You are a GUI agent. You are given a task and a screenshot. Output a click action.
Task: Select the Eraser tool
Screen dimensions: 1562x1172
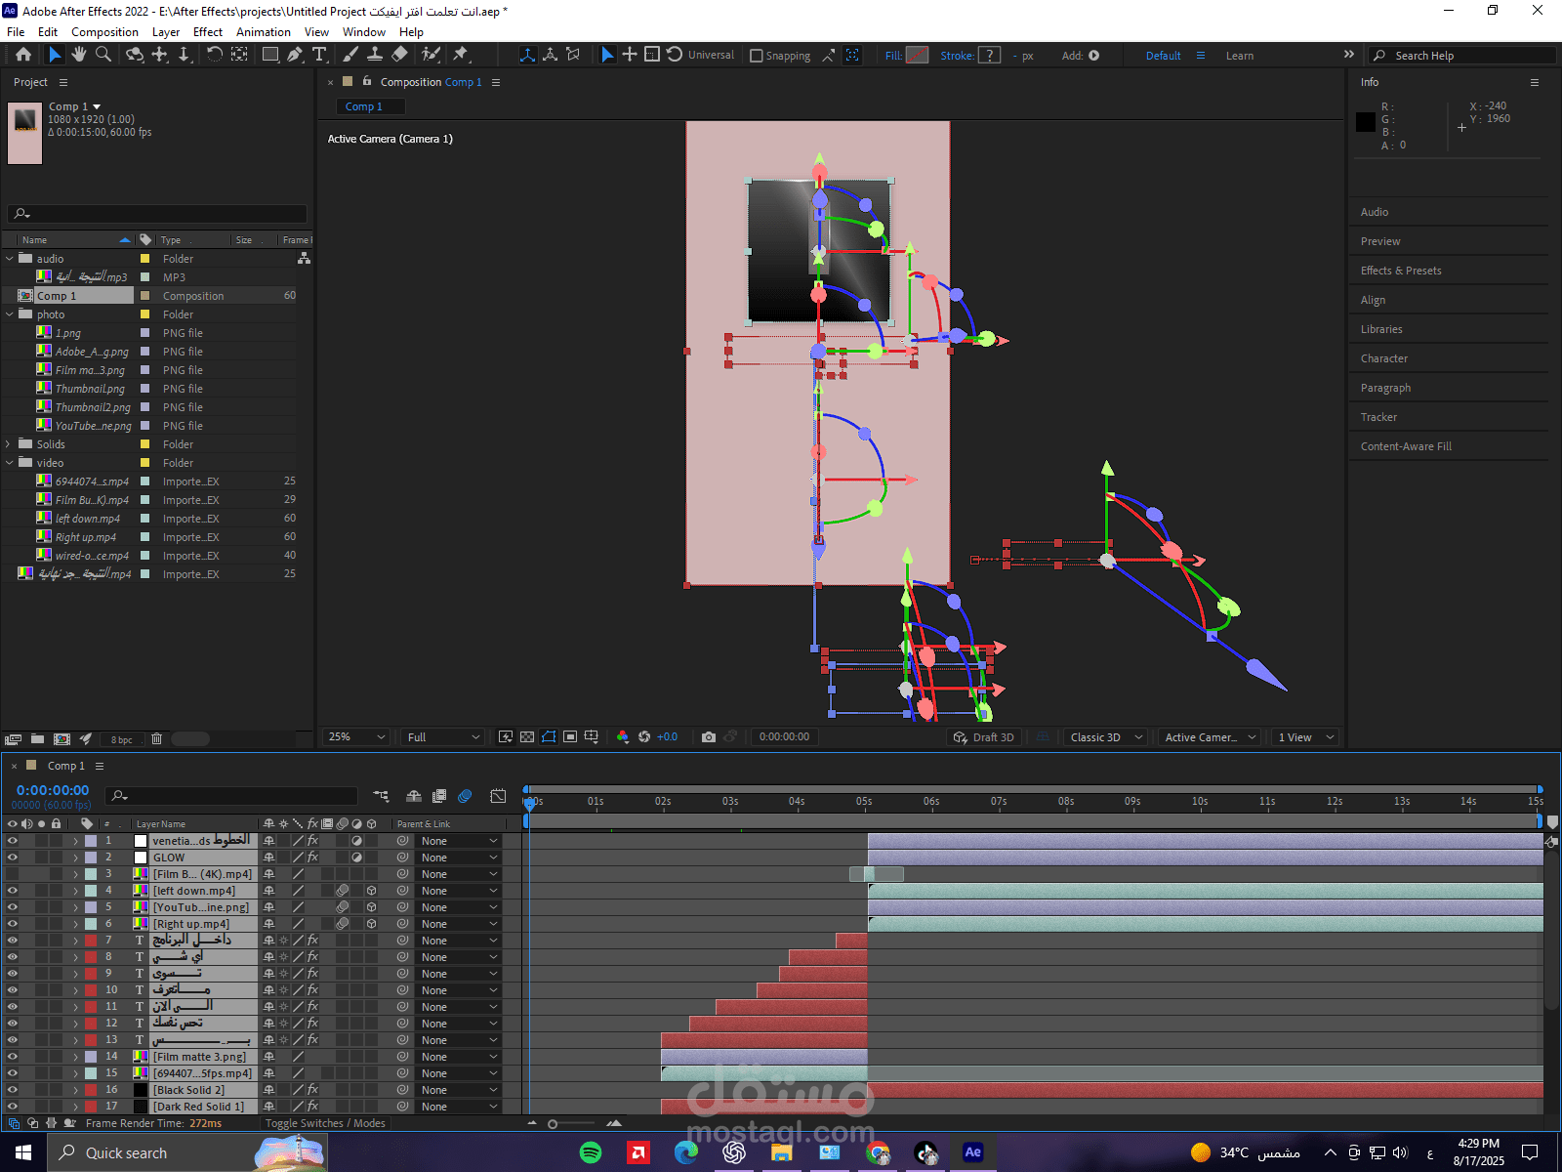point(399,55)
